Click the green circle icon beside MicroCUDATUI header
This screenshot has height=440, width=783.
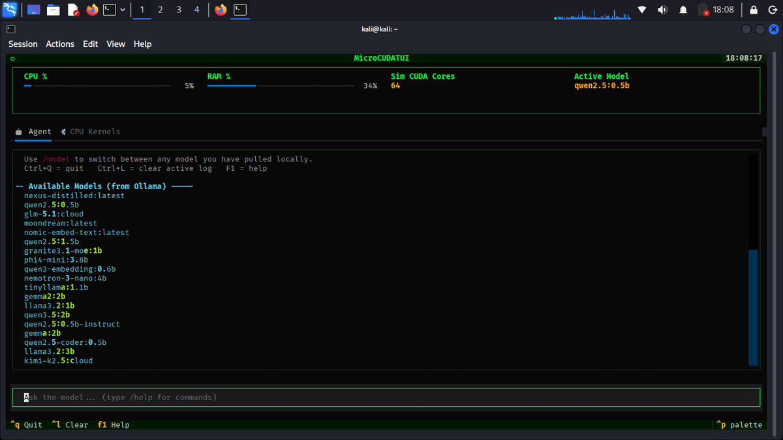pos(12,59)
